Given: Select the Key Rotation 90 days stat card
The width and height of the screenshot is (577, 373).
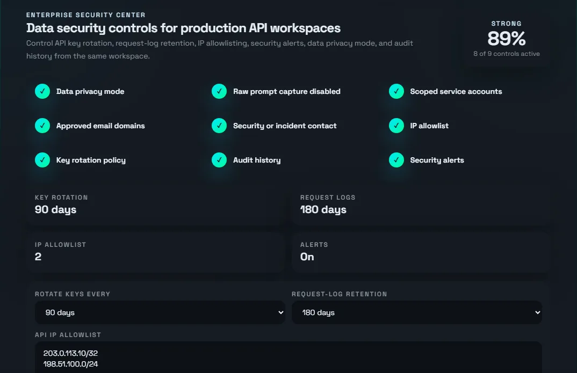Looking at the screenshot, I should coord(155,205).
